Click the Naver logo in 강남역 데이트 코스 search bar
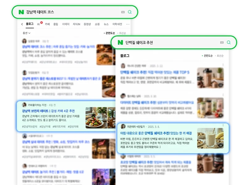Image resolution: width=247 pixels, height=185 pixels. 21,12
